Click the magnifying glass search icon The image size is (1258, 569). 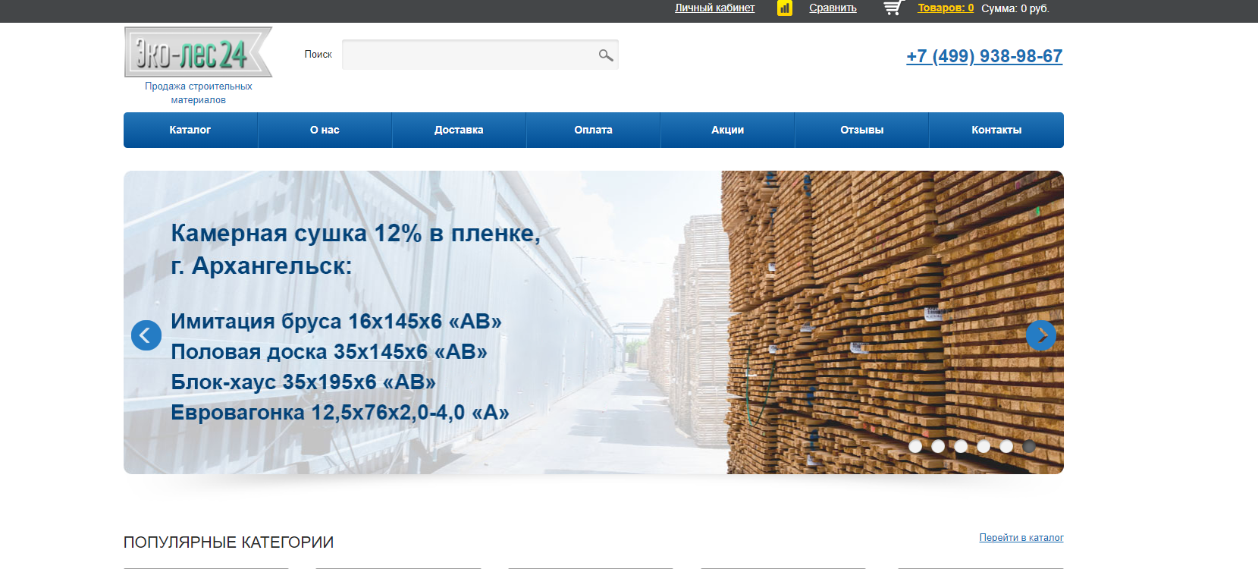605,55
